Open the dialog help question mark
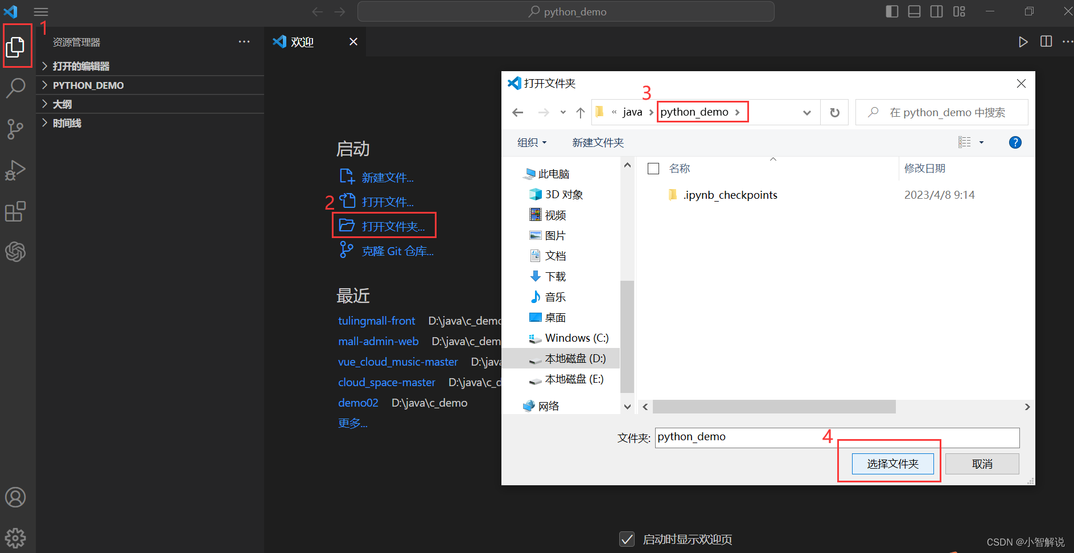 point(1015,142)
